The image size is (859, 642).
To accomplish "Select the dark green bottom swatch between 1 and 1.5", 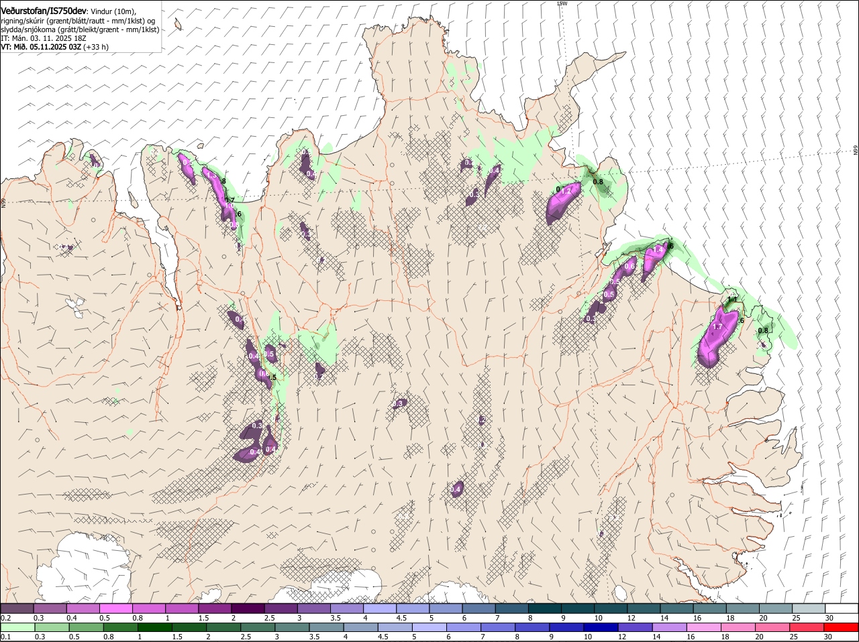I will pos(154,627).
